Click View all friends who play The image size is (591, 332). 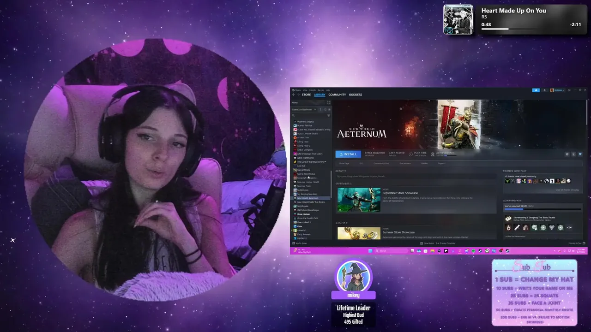pos(567,190)
